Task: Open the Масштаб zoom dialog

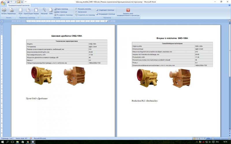Action: (44, 11)
